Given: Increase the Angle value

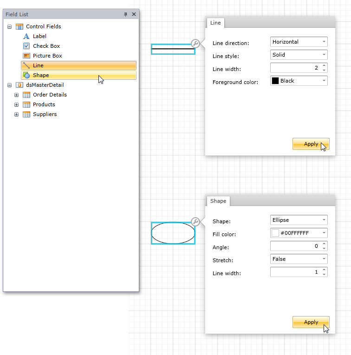Looking at the screenshot, I should pyautogui.click(x=324, y=244).
